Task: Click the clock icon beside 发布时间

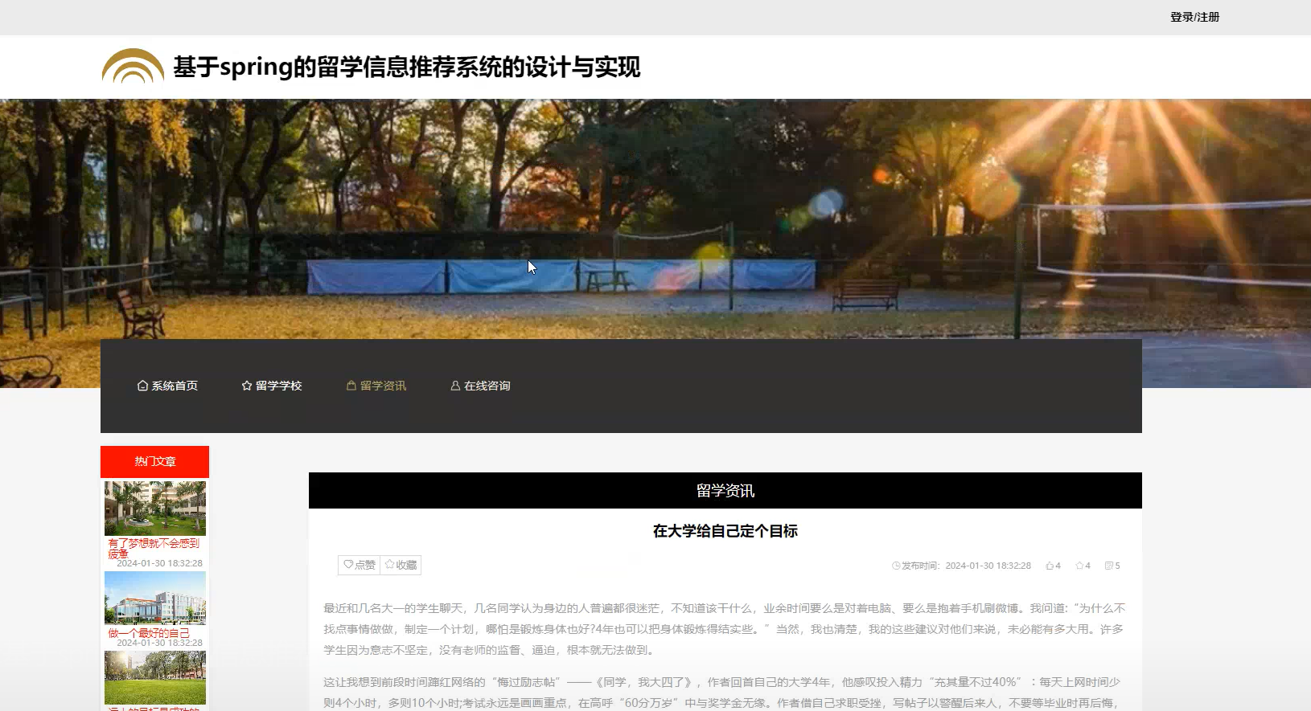Action: [x=896, y=566]
